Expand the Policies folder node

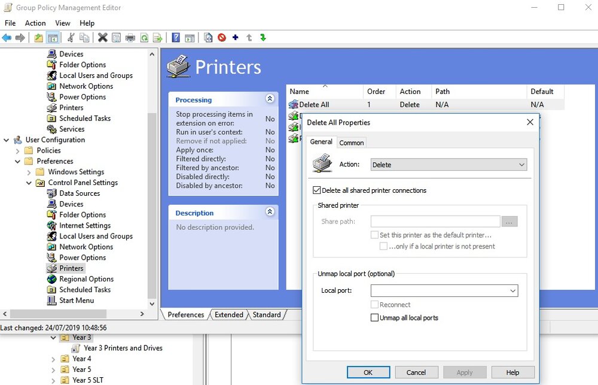(17, 150)
